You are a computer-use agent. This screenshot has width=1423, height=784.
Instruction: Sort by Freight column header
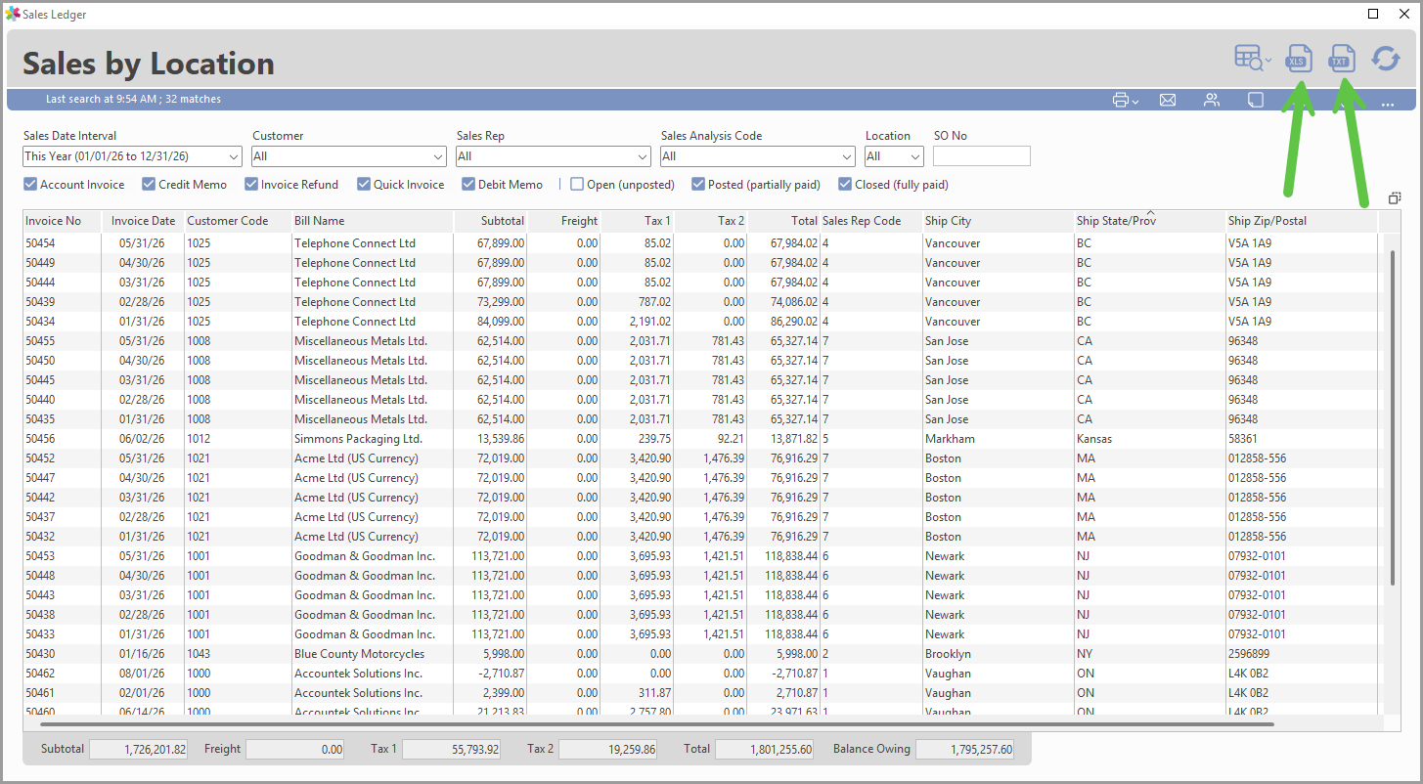(564, 221)
